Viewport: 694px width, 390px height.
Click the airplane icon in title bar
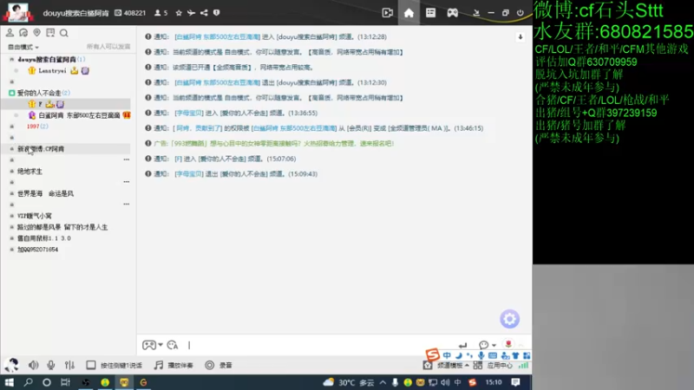coord(191,13)
